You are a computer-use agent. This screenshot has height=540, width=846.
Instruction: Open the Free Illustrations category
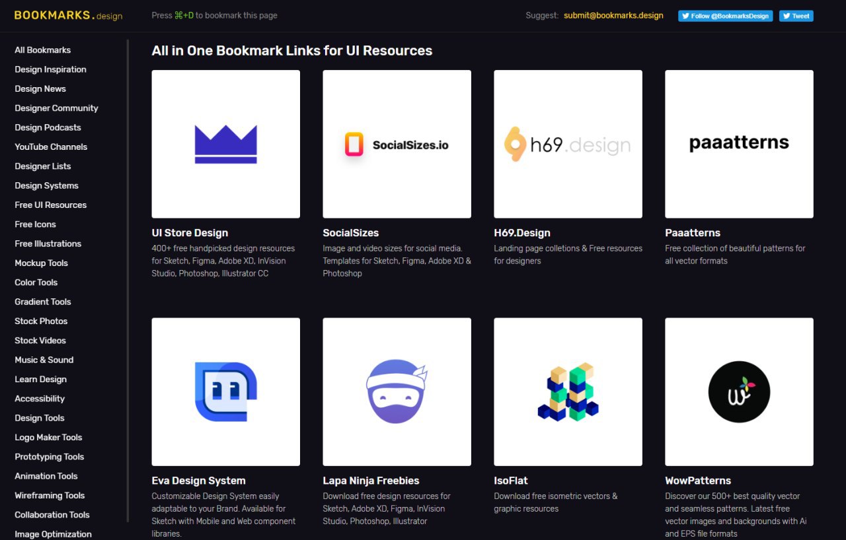tap(48, 244)
